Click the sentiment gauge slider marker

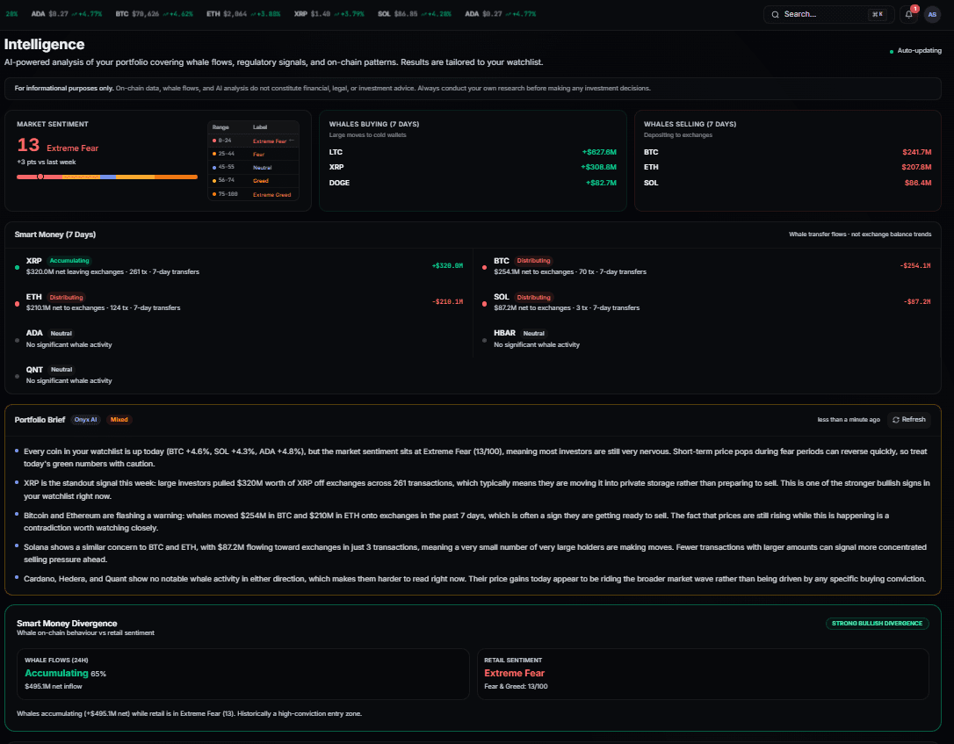coord(40,177)
